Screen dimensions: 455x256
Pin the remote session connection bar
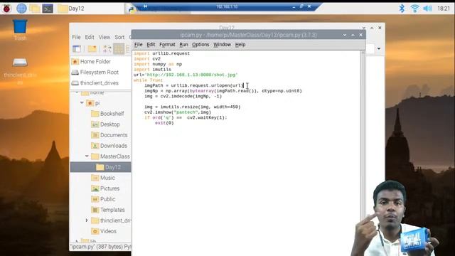coord(145,6)
